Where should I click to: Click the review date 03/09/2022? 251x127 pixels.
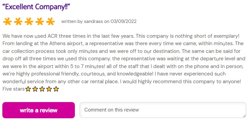pos(123,21)
